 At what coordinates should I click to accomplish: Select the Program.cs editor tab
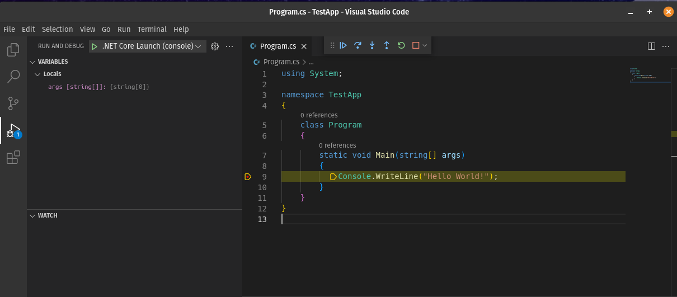(278, 46)
